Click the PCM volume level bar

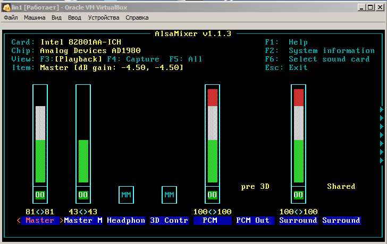212,138
